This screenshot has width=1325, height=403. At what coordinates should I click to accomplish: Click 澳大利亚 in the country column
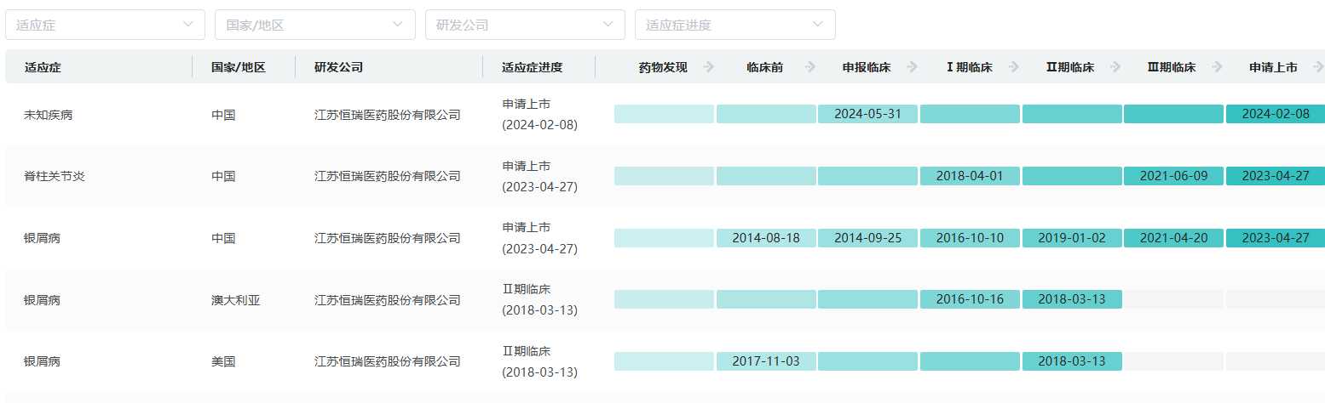click(236, 300)
